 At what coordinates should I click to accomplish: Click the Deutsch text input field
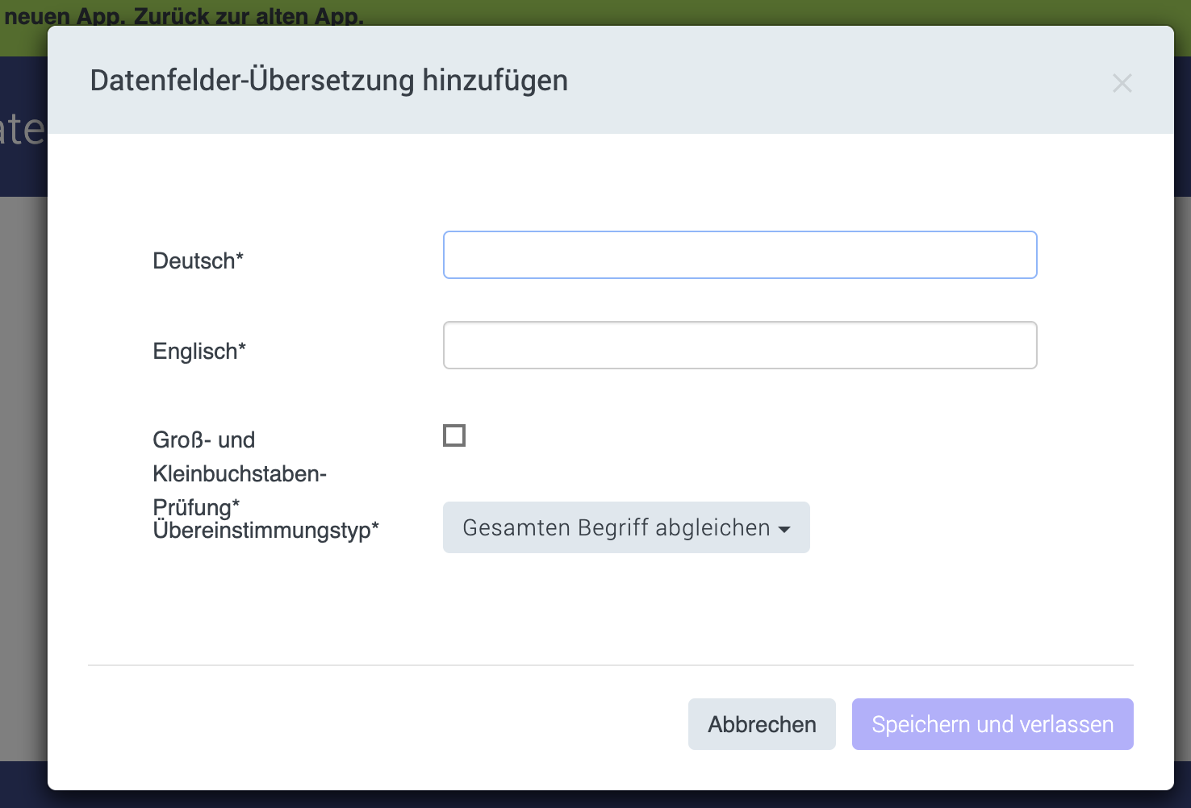739,255
